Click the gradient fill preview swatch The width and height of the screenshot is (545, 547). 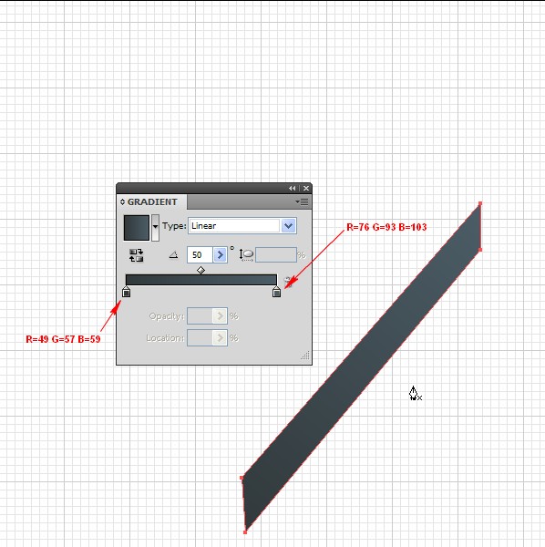click(137, 227)
